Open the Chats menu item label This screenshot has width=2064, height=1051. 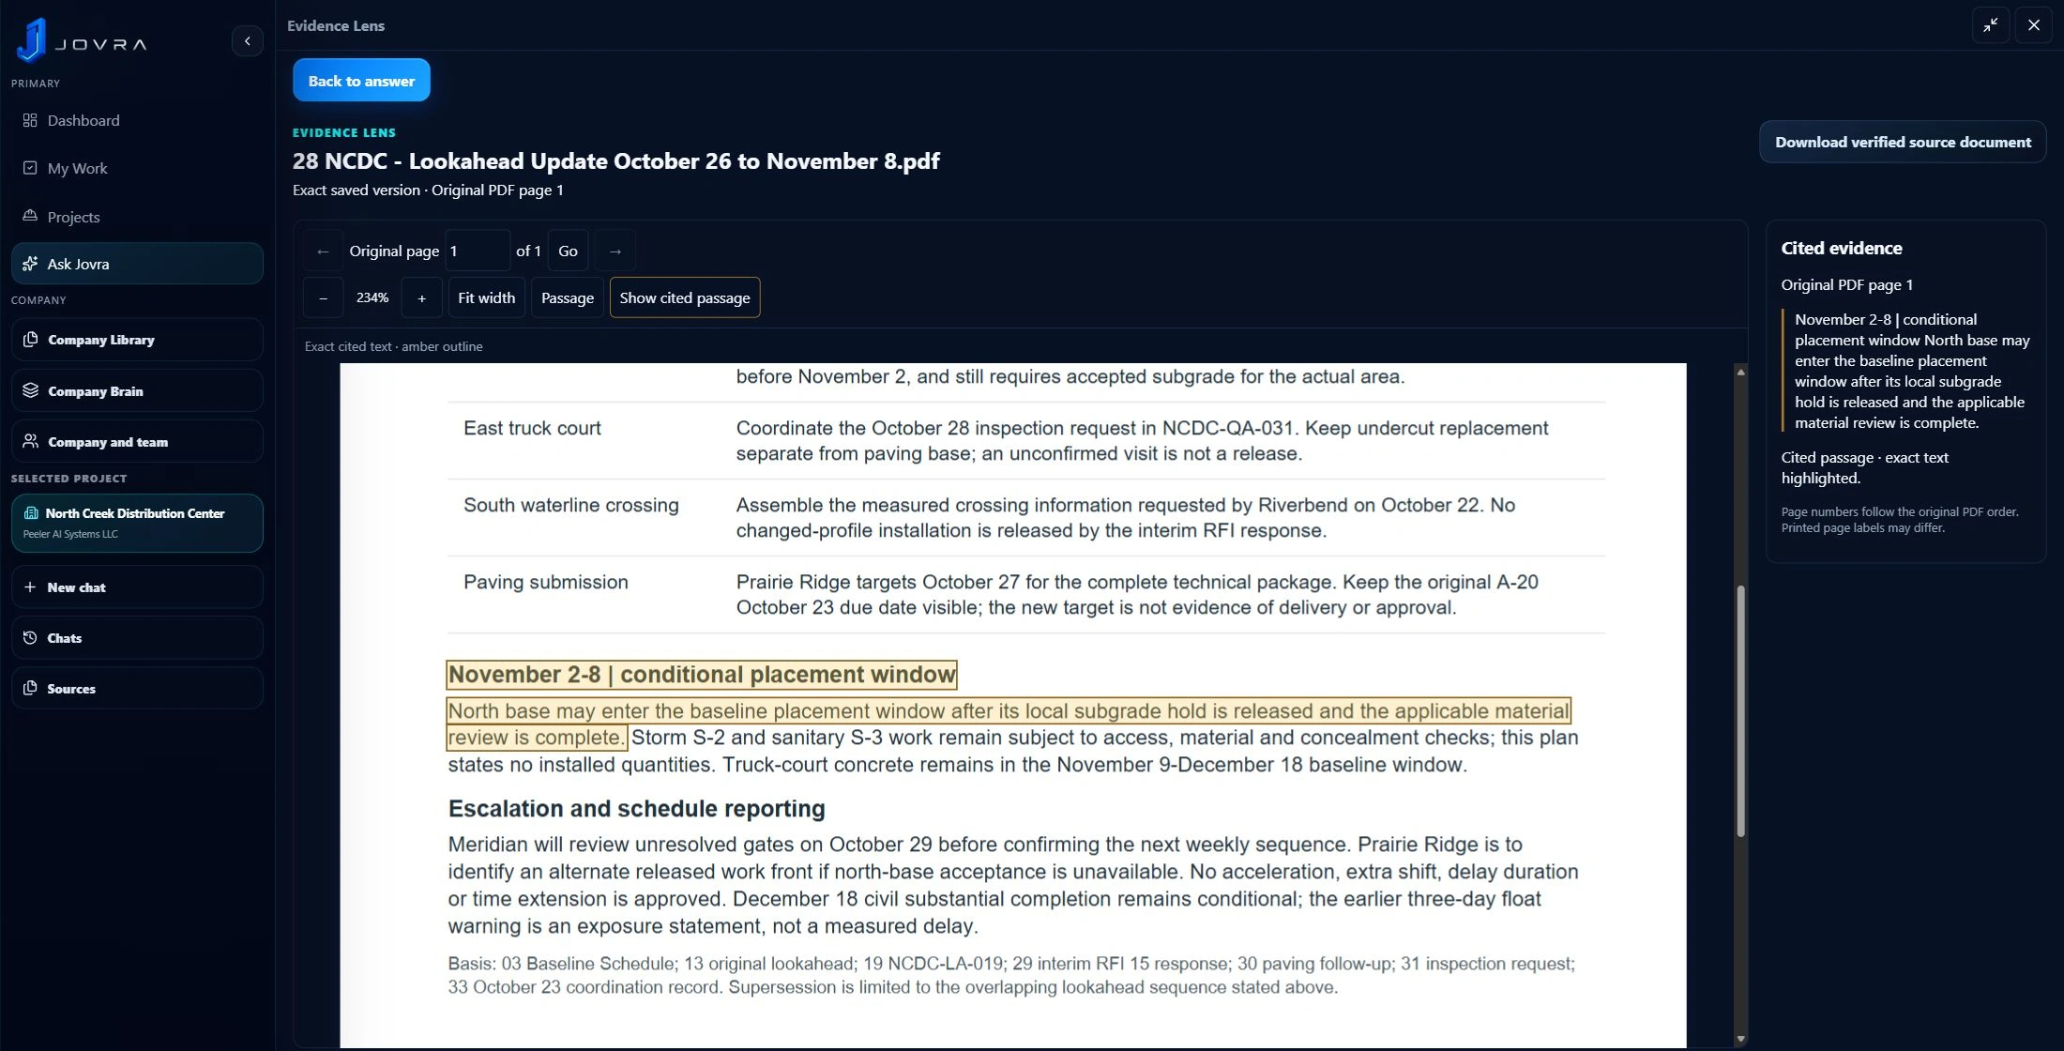(x=65, y=638)
